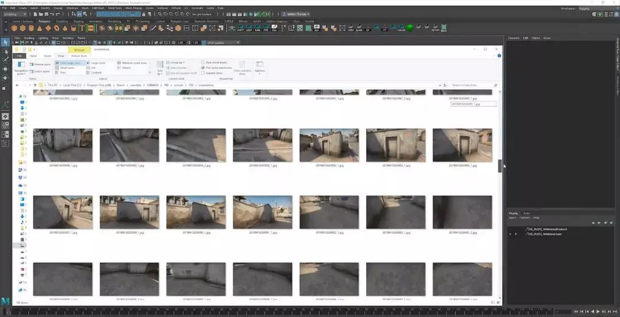Select the DE_DUST2_WhiteboxBlockout layer
The image size is (620, 317).
pyautogui.click(x=548, y=229)
